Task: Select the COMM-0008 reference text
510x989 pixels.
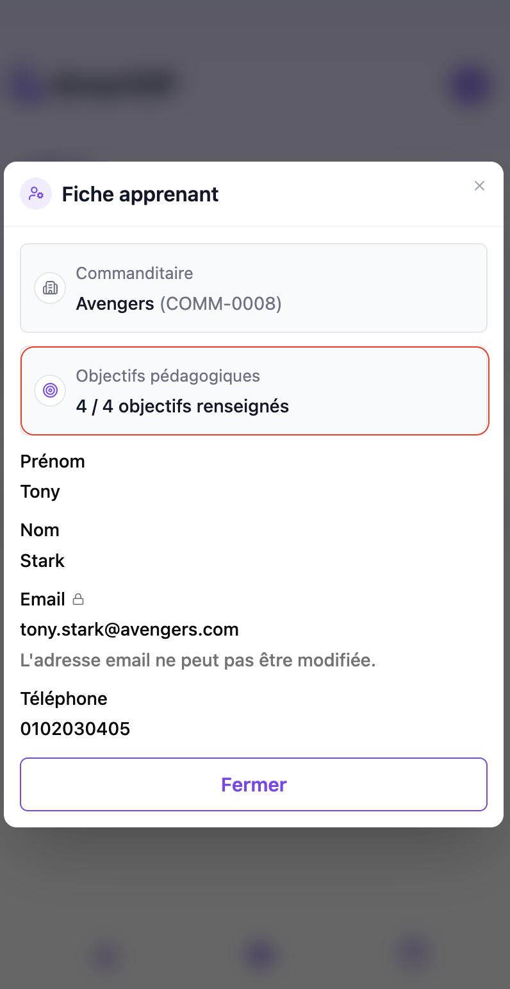Action: point(220,303)
